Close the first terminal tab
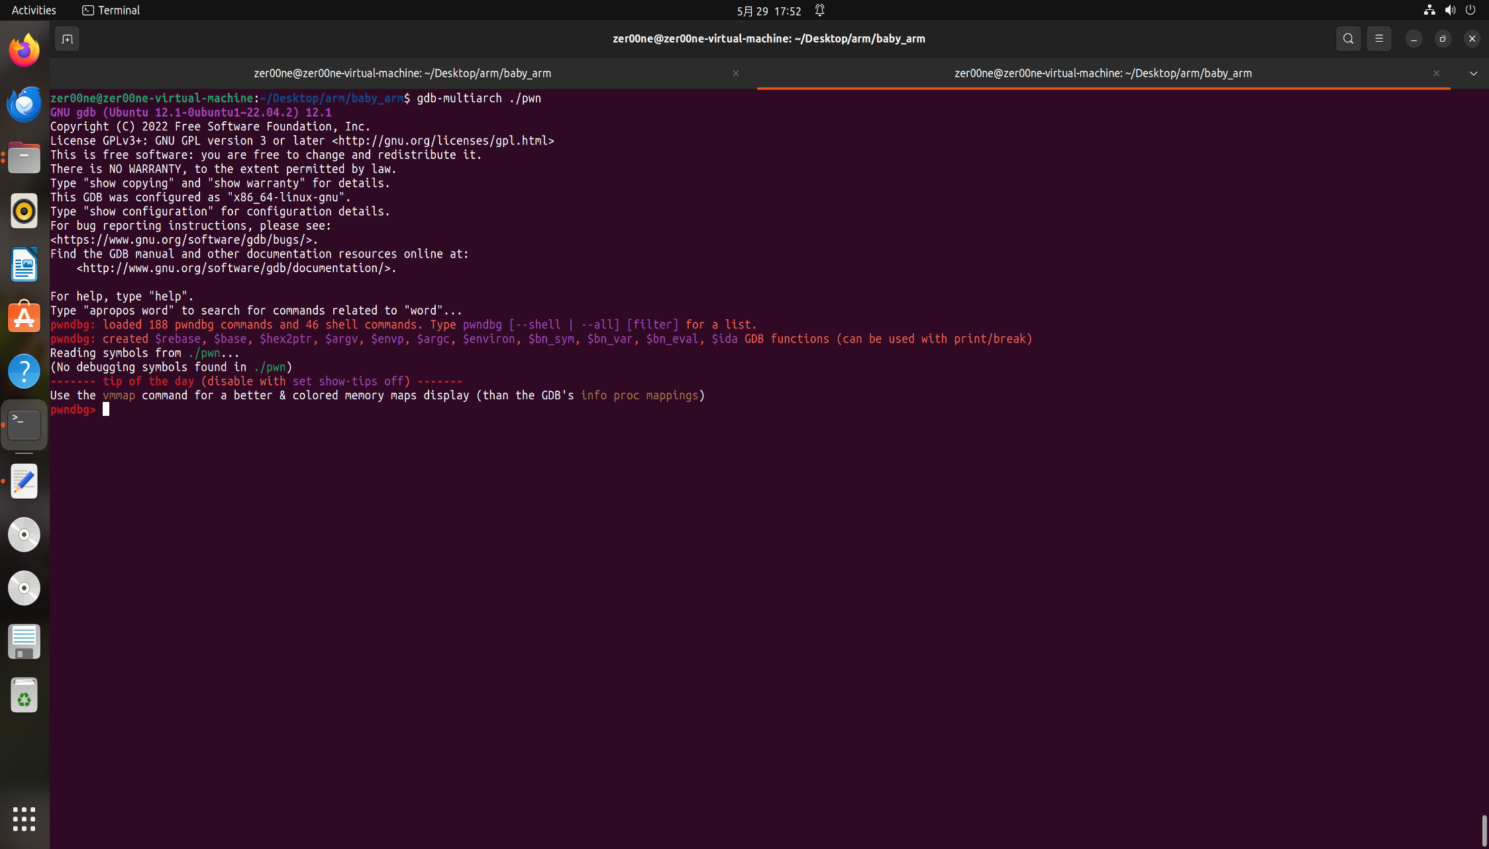Viewport: 1489px width, 849px height. [x=735, y=74]
